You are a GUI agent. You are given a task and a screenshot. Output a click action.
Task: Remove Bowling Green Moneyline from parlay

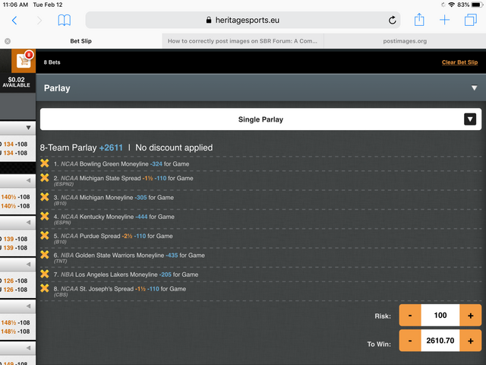[45, 163]
